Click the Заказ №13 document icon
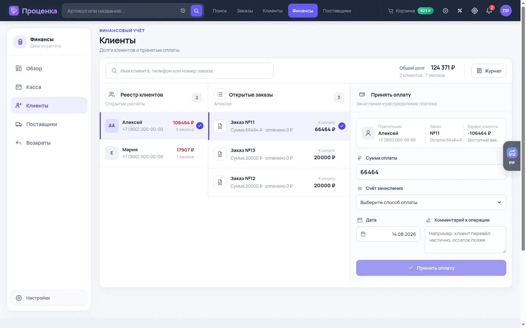The image size is (526, 328). 220,154
